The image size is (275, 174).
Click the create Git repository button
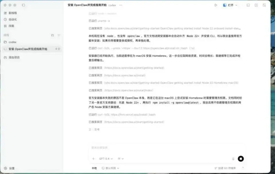click(225, 168)
